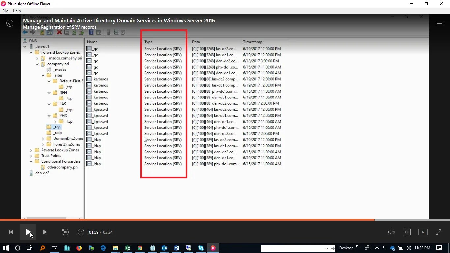This screenshot has height=253, width=450.
Task: Open Firefox from the taskbar
Action: [79, 248]
